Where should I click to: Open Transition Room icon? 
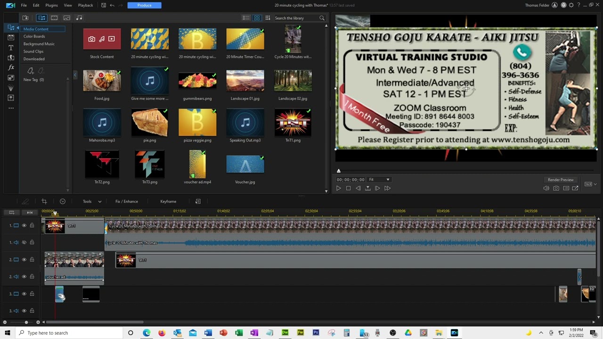click(11, 58)
